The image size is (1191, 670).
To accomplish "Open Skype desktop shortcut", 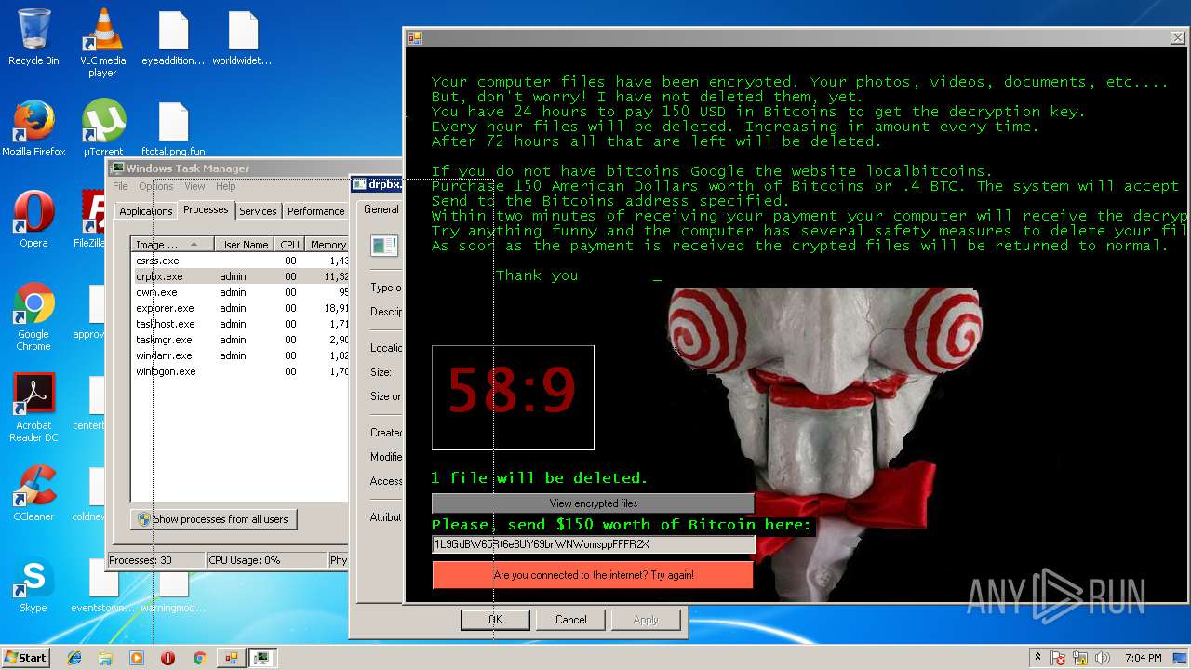I will tap(33, 584).
